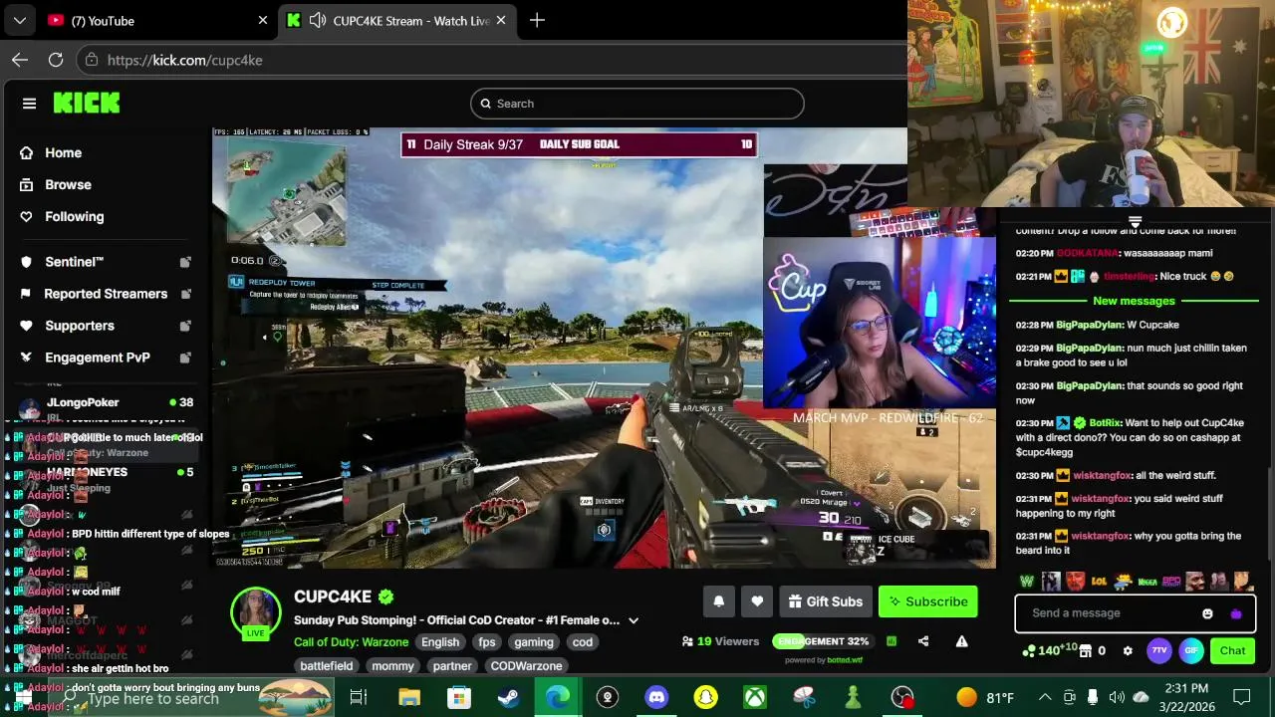Select the mommy tag
Screen dimensions: 1275x717
point(392,666)
